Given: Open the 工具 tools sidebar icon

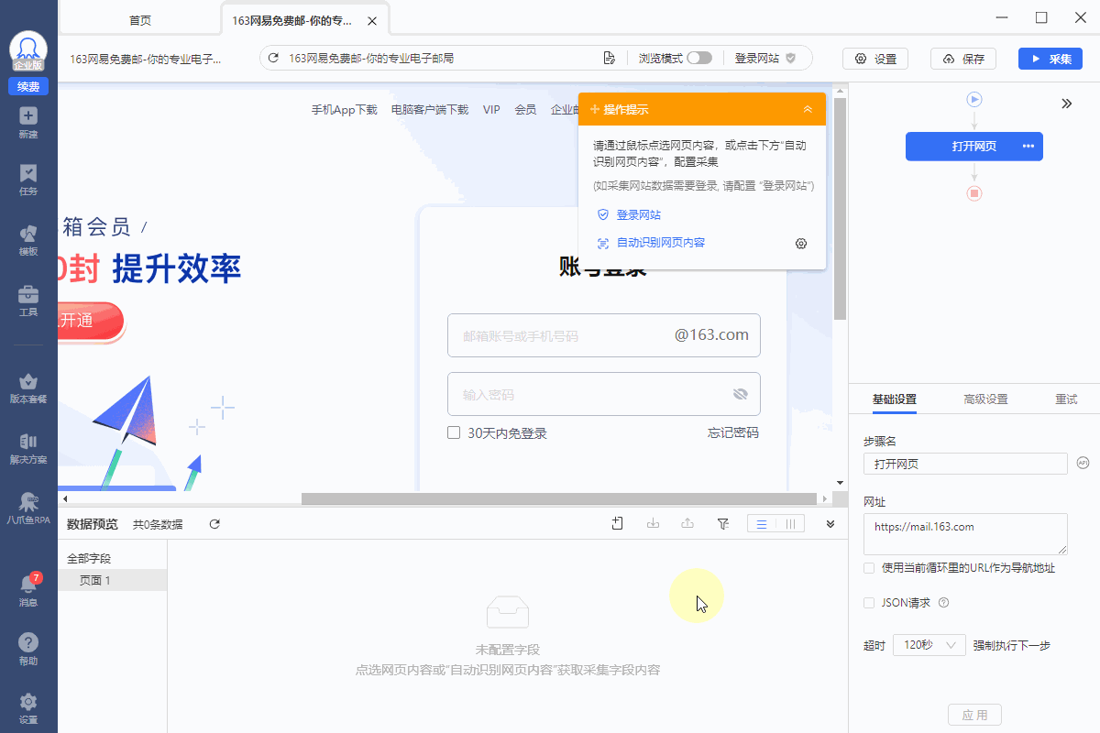Looking at the screenshot, I should pyautogui.click(x=28, y=301).
